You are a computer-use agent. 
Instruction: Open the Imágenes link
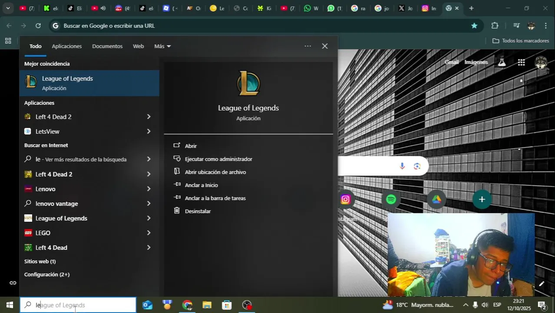(476, 62)
